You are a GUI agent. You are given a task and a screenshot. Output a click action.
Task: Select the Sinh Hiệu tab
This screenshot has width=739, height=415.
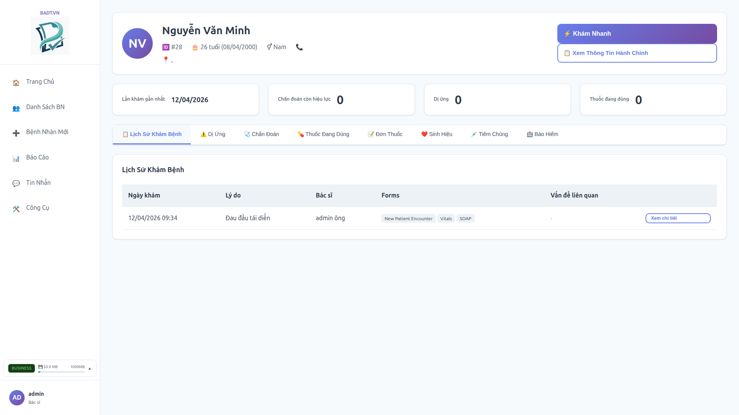(x=437, y=134)
